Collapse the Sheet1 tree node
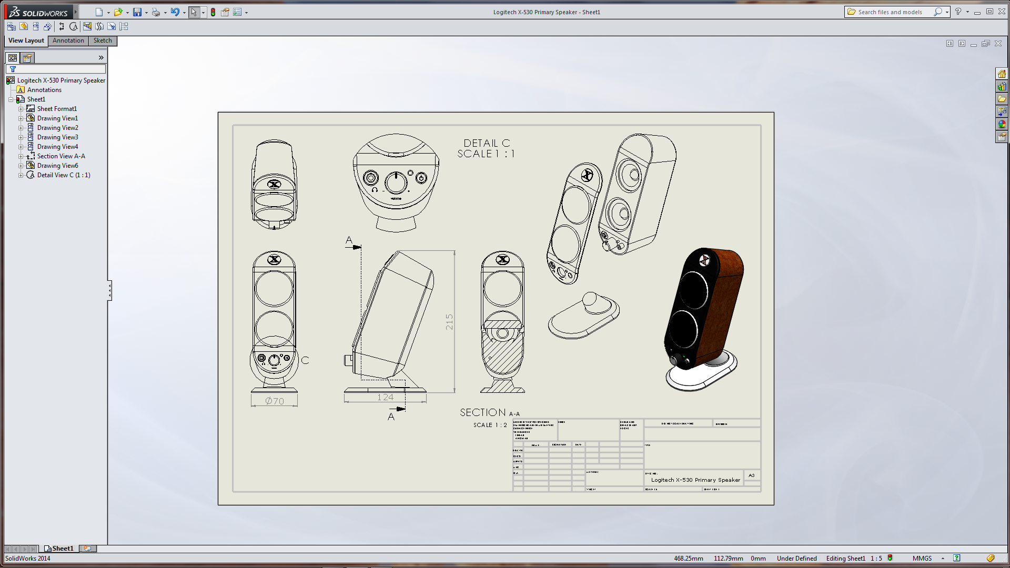 [11, 99]
